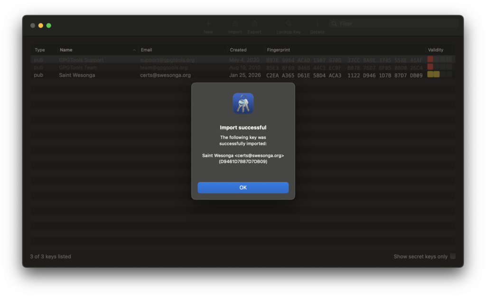Click the Export toolbar icon

(x=254, y=24)
